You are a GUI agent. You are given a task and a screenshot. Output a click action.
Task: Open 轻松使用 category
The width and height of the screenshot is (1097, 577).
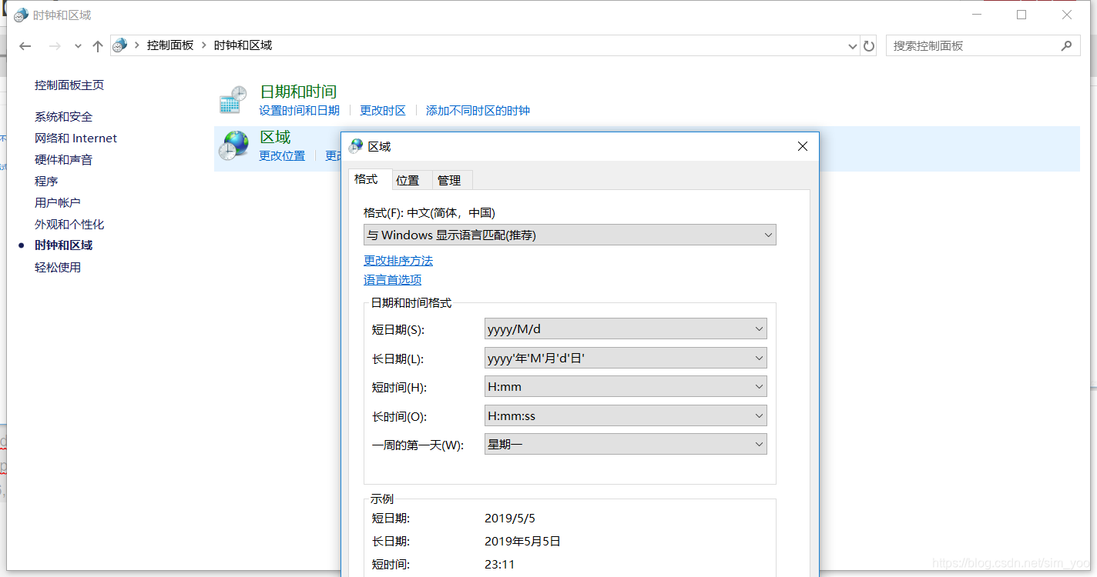tap(58, 268)
